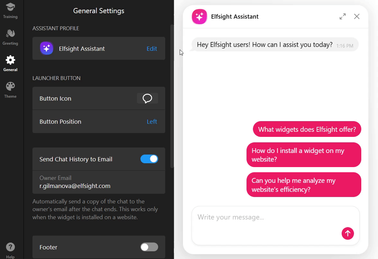Select "How do I install a widget" suggestion
Screen dimensions: 378x259
(304, 155)
